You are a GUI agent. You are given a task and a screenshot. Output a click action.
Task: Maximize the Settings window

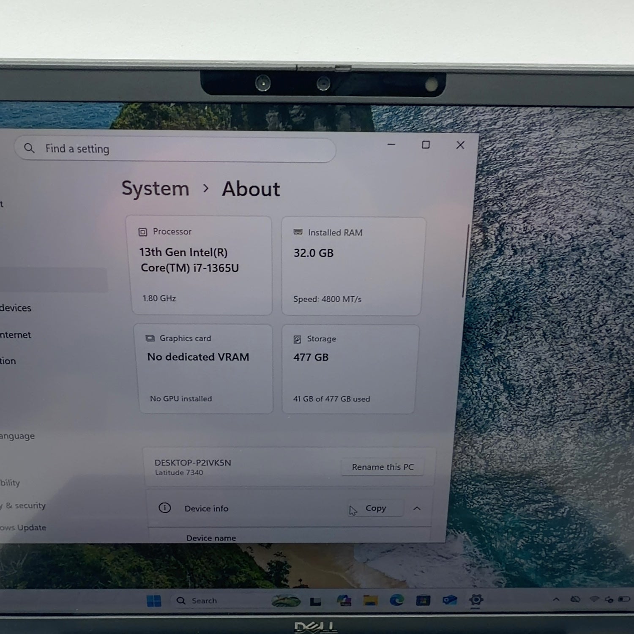(426, 145)
